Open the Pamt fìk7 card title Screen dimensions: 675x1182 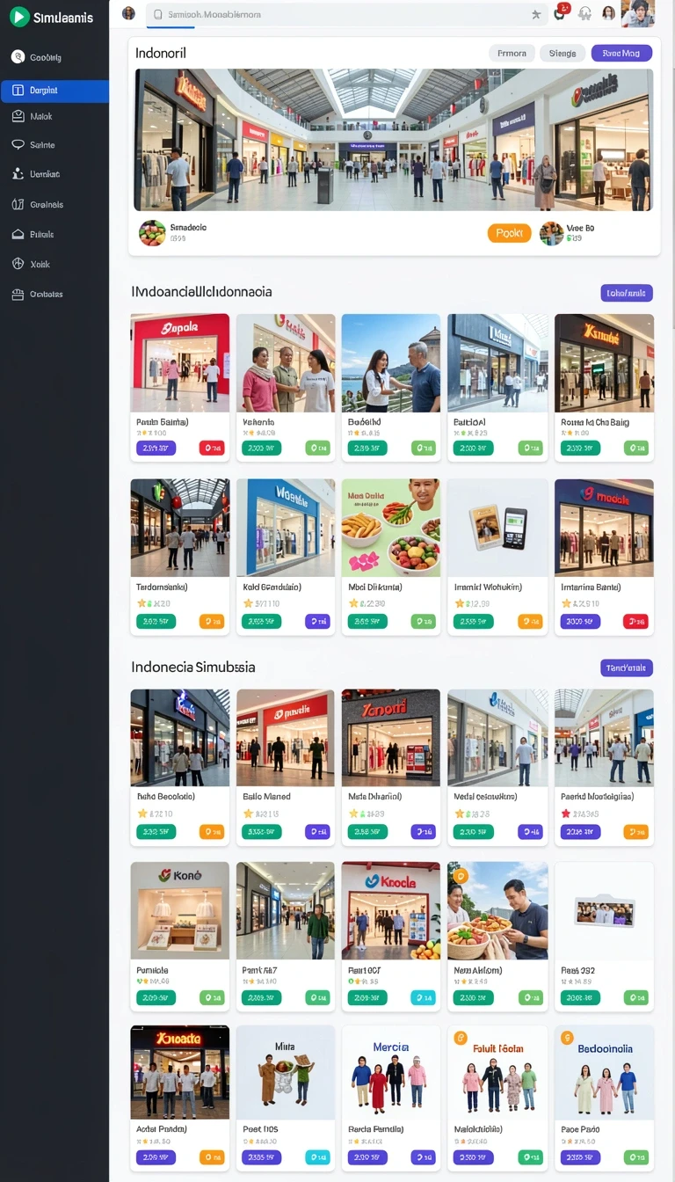coord(259,970)
